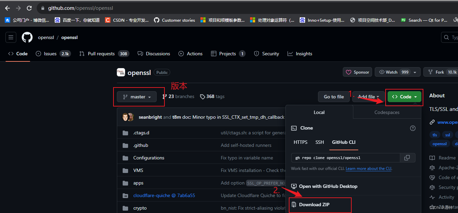
Task: Open the .ctags.d folder
Action: [141, 133]
